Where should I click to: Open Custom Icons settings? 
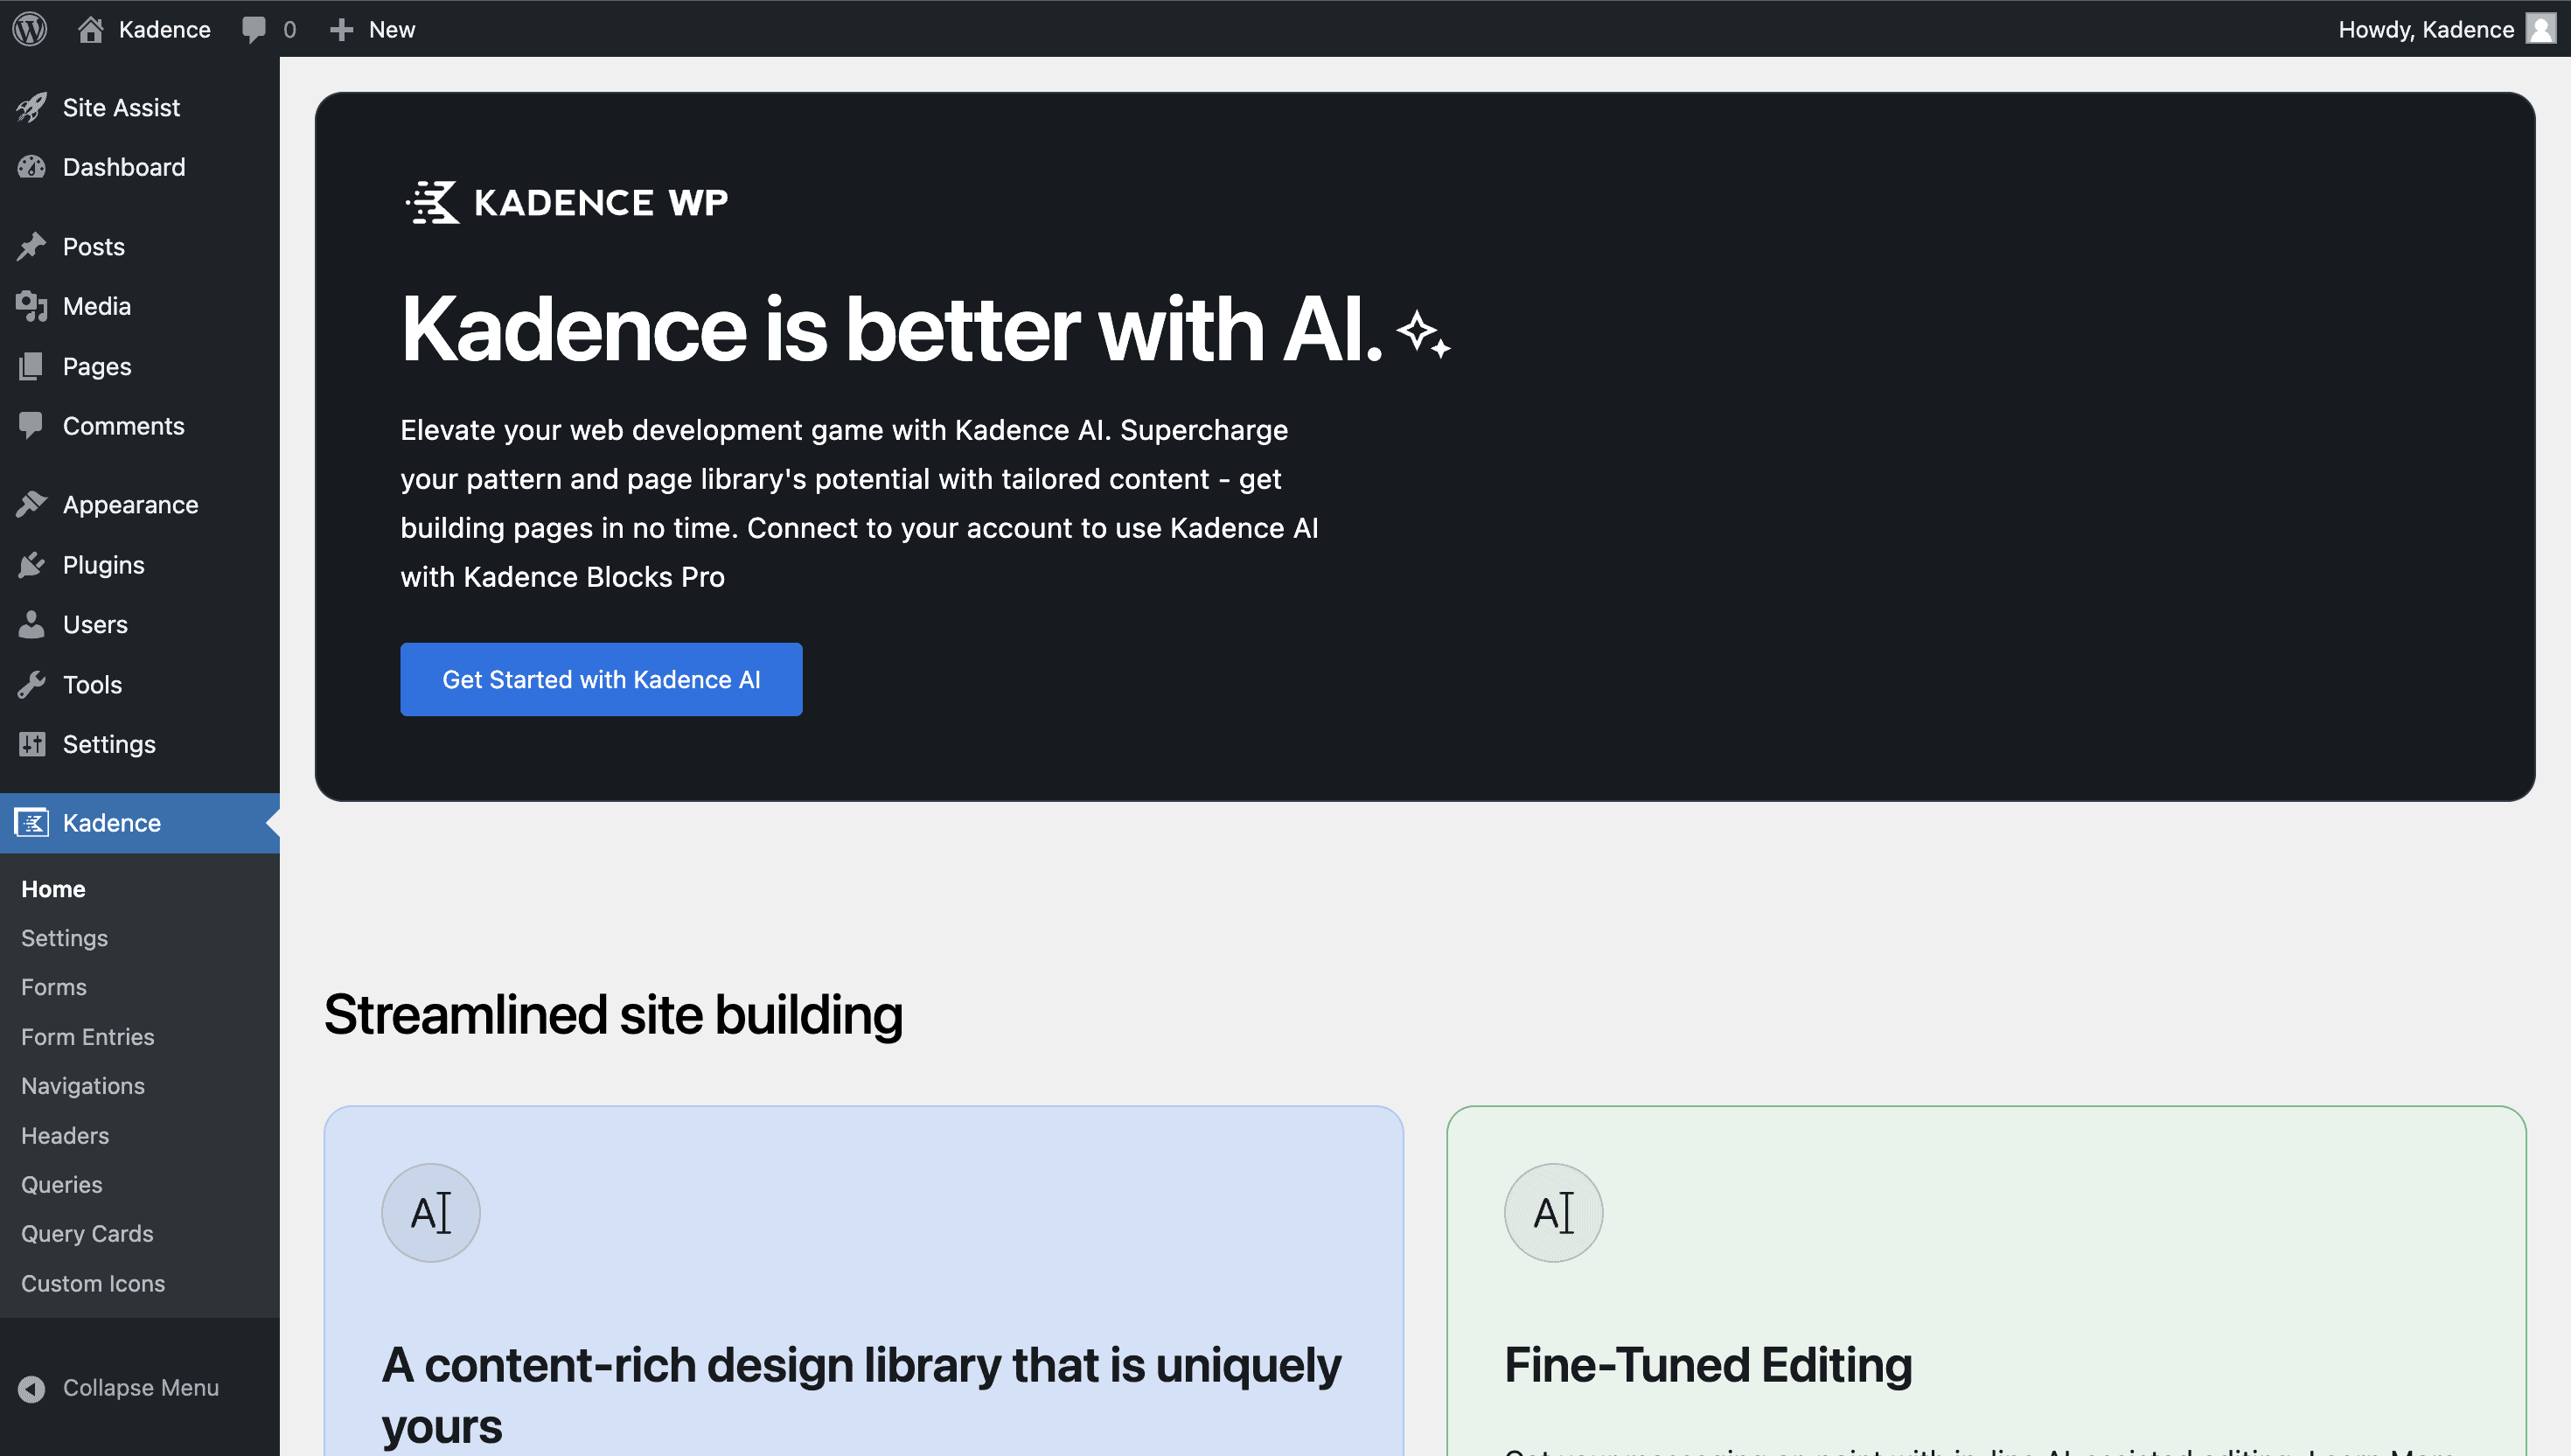click(93, 1283)
